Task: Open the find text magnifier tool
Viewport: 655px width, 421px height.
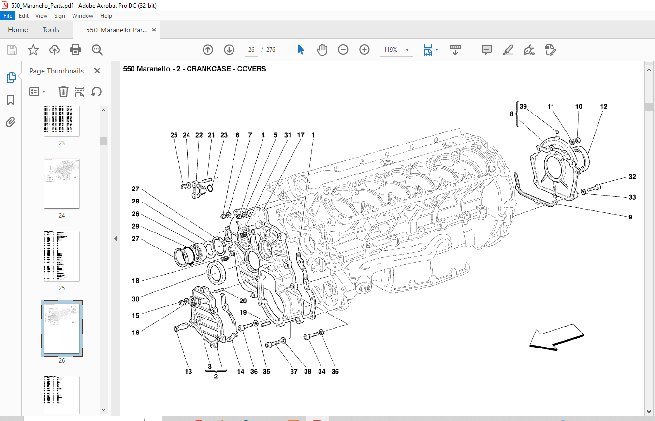Action: pyautogui.click(x=97, y=50)
